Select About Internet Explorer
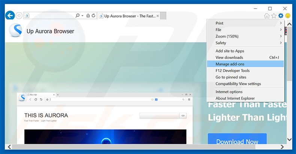 point(245,98)
